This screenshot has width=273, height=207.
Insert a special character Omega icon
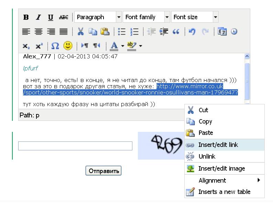55,46
